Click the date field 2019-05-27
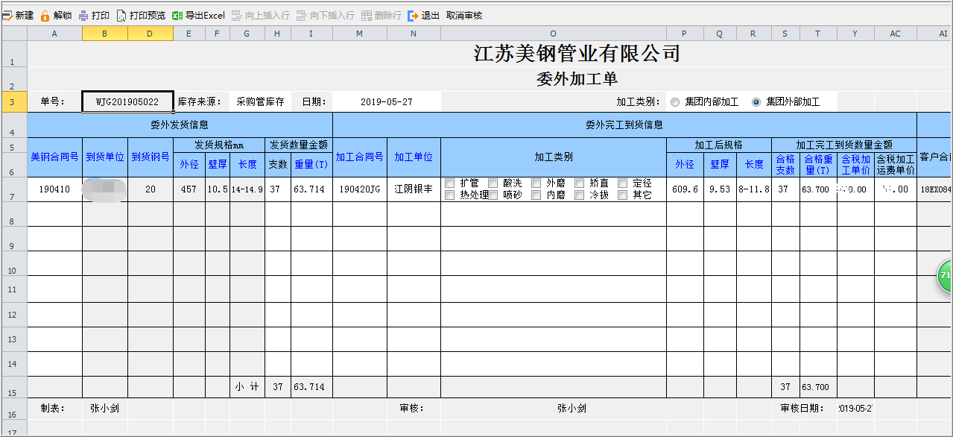 pos(387,102)
